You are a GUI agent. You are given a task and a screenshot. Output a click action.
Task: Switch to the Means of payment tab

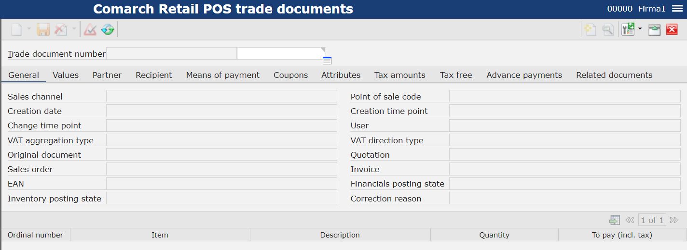[x=223, y=75]
